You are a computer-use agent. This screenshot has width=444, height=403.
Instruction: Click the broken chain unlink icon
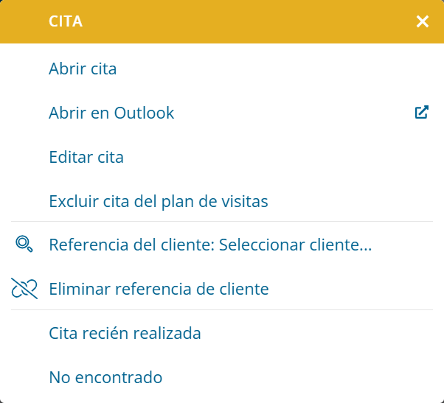point(24,289)
